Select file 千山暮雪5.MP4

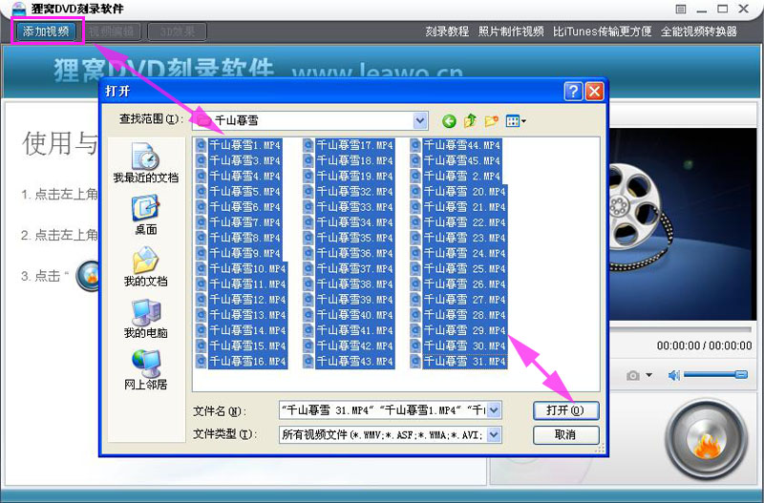click(244, 191)
